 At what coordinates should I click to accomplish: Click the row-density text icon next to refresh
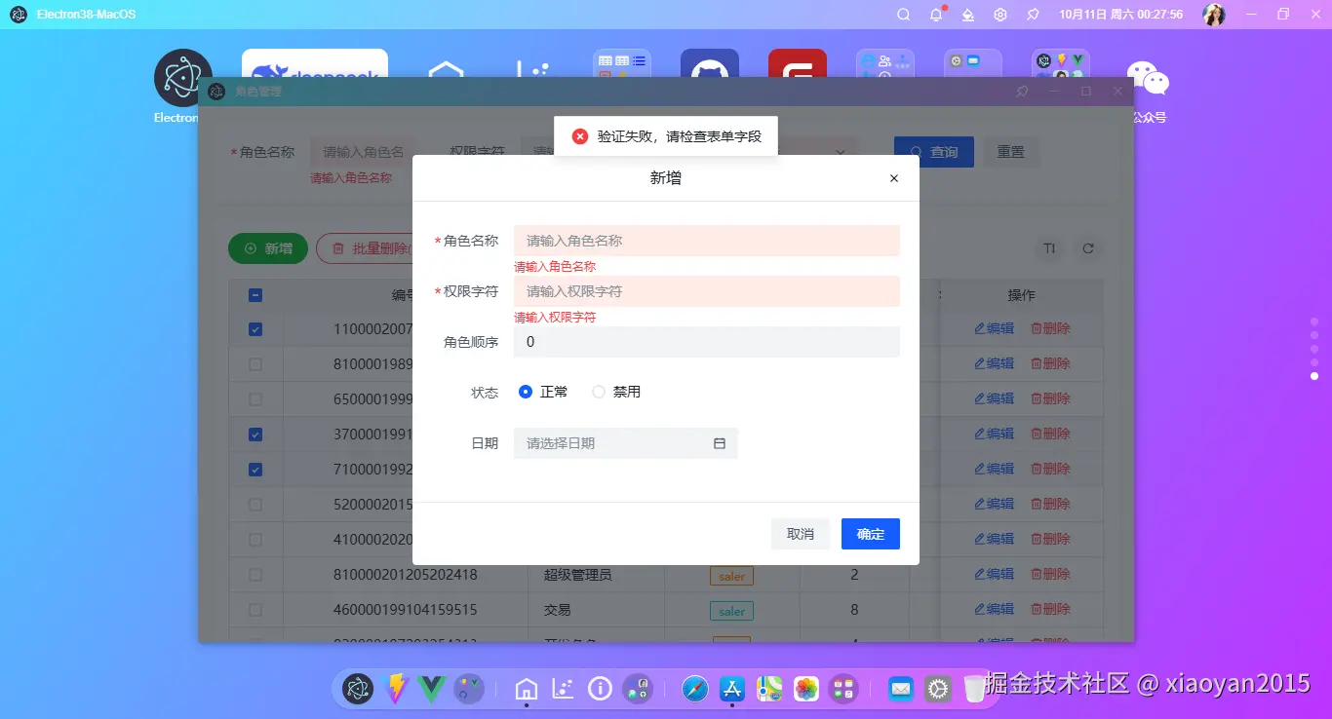(1049, 248)
